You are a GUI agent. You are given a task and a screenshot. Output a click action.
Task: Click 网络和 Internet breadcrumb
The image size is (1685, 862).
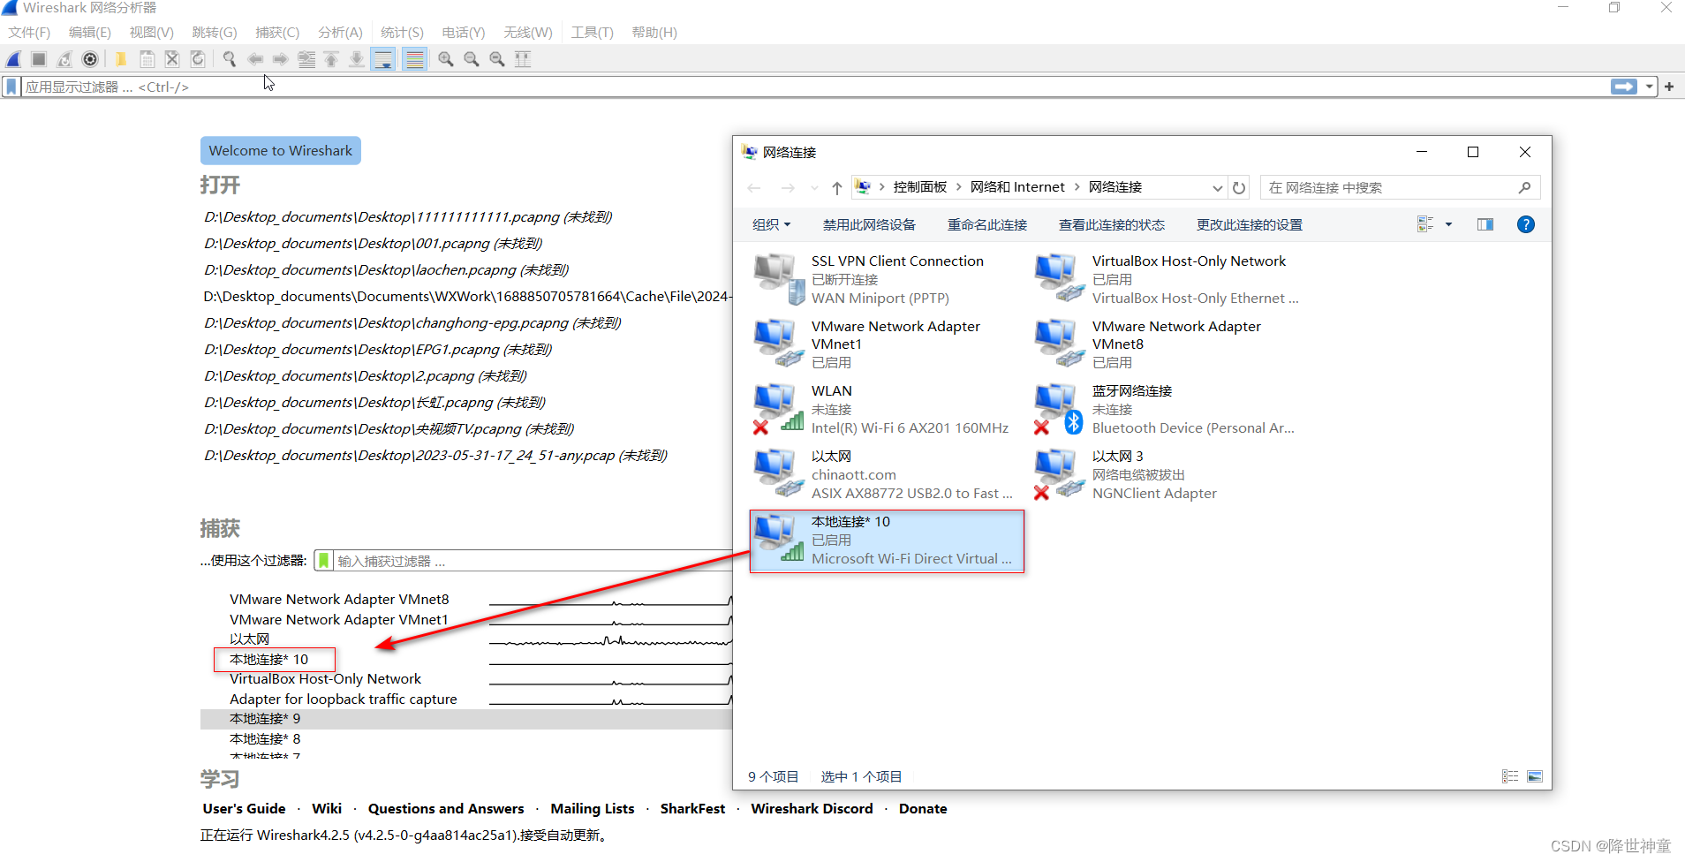[x=1017, y=187]
